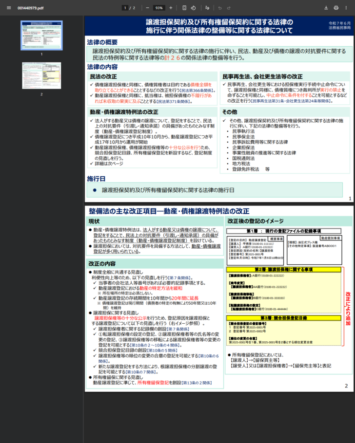Click the 93% zoom level field
This screenshot has height=443, width=355.
(159, 8)
